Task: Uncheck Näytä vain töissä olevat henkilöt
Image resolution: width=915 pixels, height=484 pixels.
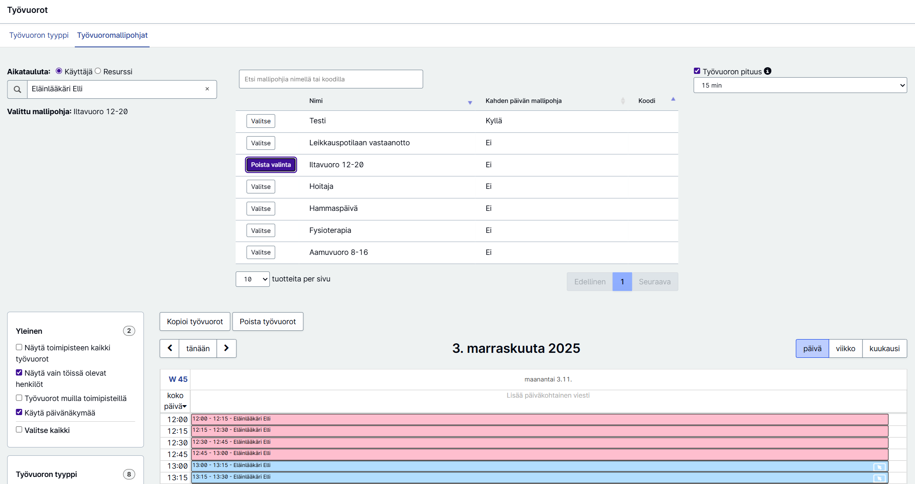Action: pos(19,372)
